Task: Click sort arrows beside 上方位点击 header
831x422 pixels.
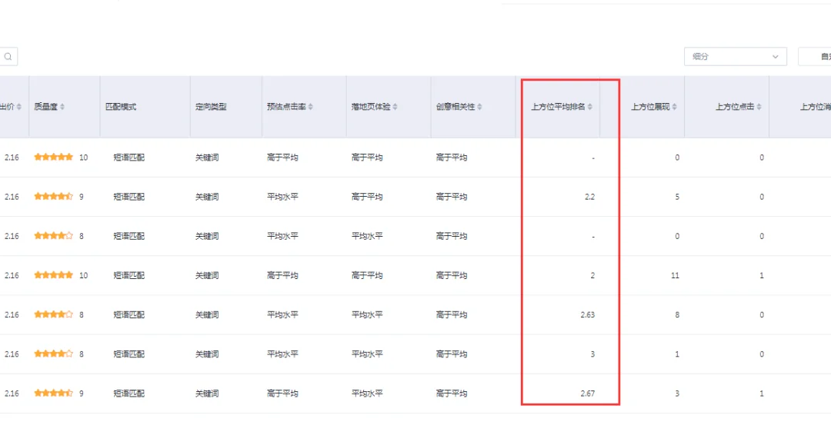Action: point(759,107)
